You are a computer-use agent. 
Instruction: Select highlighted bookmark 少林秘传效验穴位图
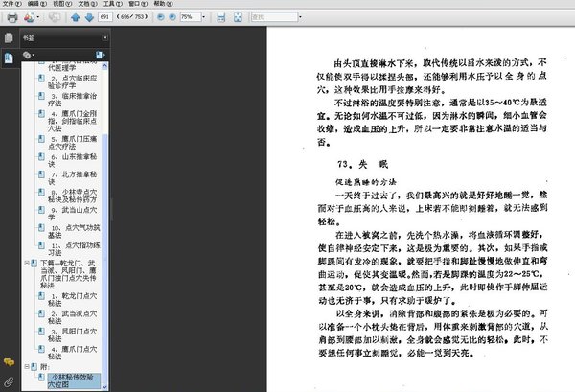tap(74, 381)
